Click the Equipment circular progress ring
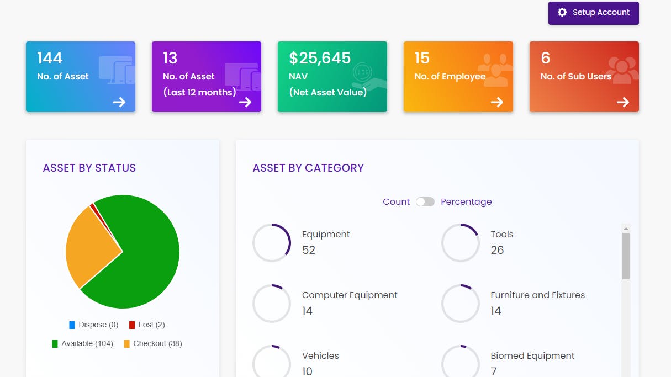 272,243
